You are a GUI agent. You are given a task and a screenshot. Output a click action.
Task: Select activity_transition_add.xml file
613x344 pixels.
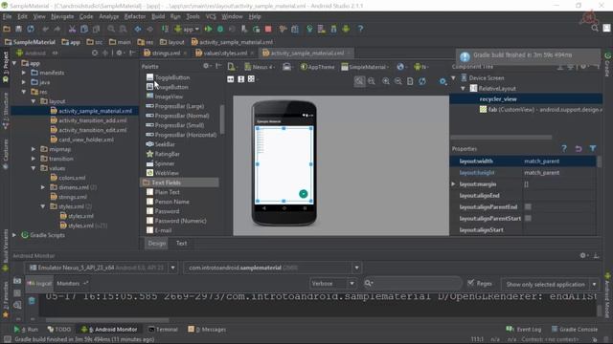pyautogui.click(x=93, y=120)
